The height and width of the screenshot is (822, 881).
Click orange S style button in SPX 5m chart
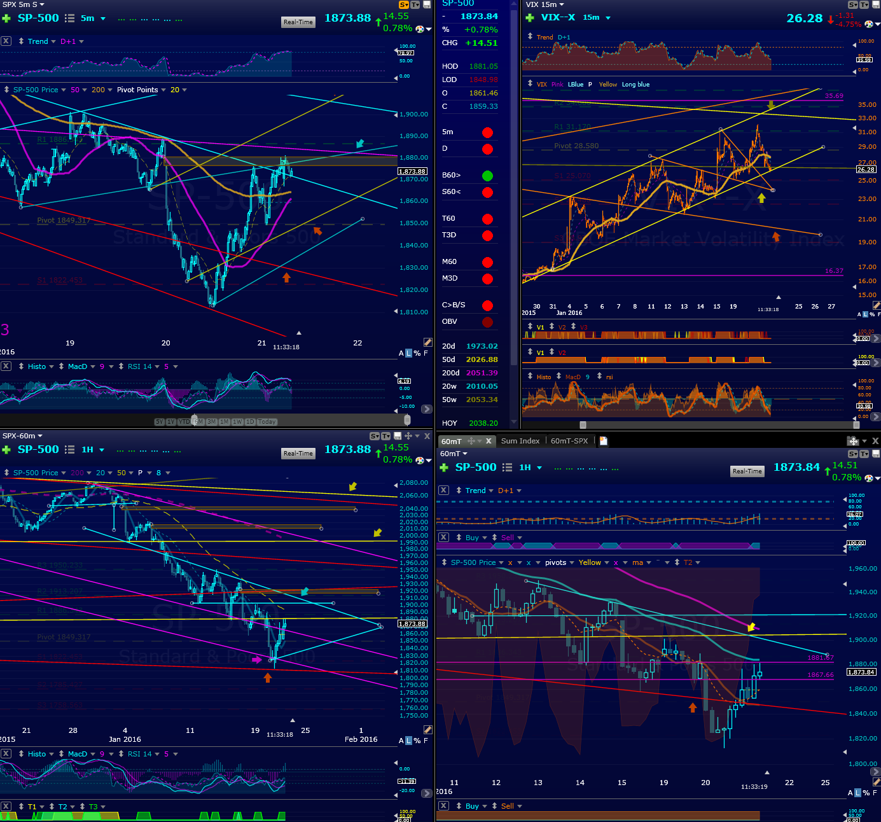[x=404, y=5]
